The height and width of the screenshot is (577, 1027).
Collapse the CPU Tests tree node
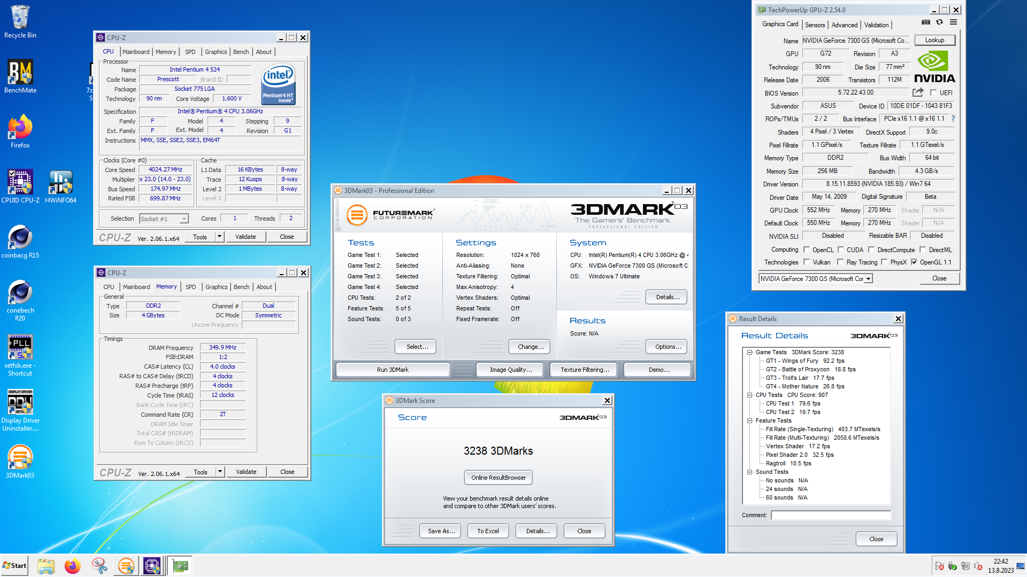coord(750,395)
